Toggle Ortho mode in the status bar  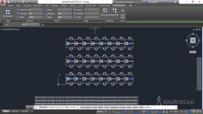pyautogui.click(x=119, y=112)
